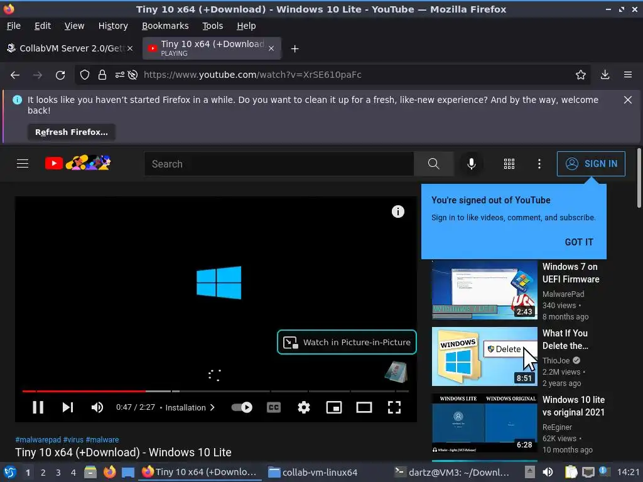The width and height of the screenshot is (643, 482).
Task: Open the tracking protection shield icon
Action: point(85,75)
